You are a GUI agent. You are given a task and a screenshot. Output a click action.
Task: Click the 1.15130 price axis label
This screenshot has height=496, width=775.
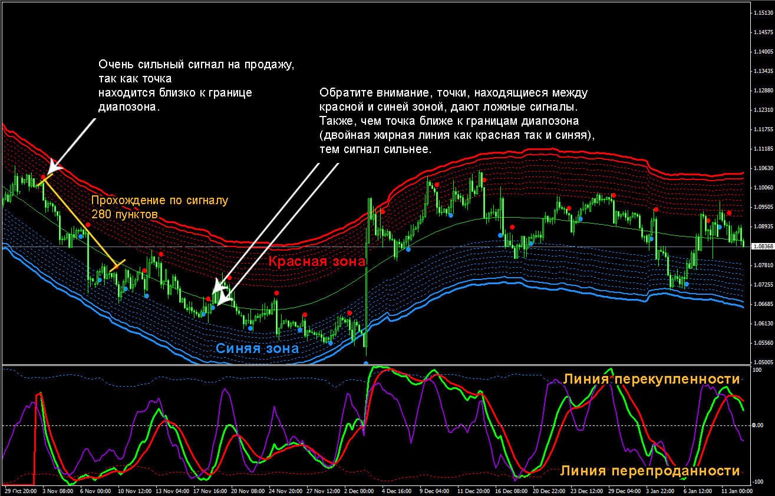coord(763,13)
